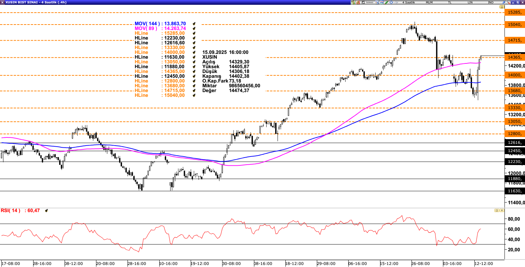
Task: Click the 12230 black price label
Action: click(x=514, y=162)
